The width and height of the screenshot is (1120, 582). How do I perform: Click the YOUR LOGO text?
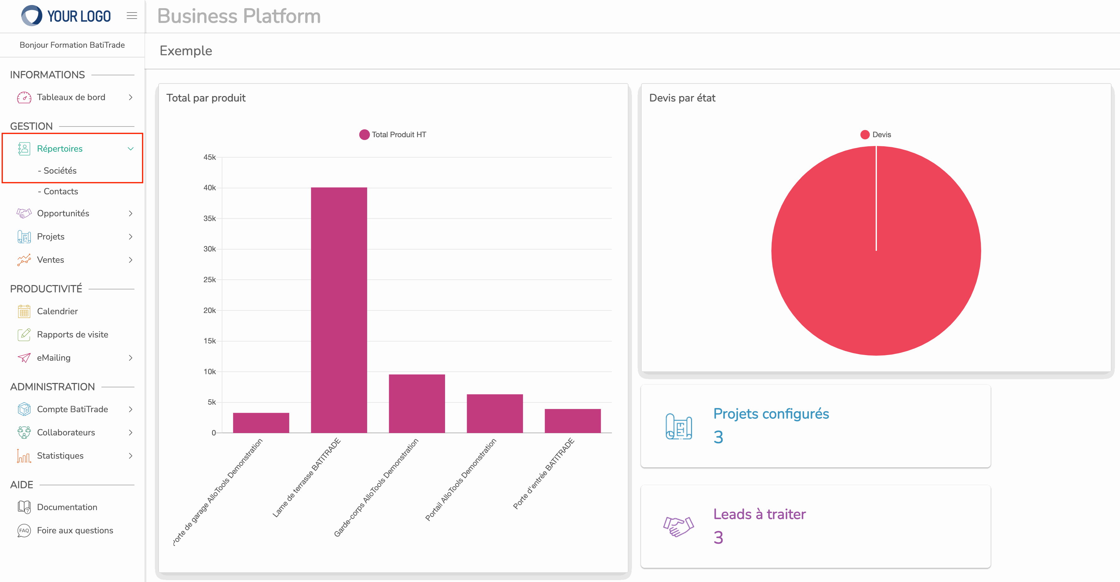79,17
